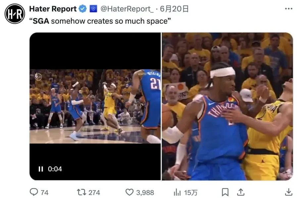Click the blue verified checkmark badge

coord(83,9)
